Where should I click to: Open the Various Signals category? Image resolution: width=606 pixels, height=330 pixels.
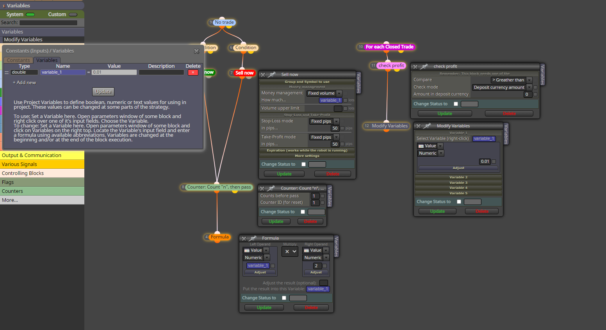[42, 164]
